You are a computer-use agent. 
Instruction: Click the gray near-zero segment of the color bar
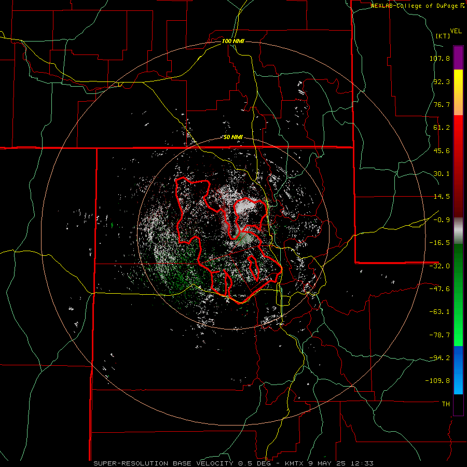pos(458,231)
